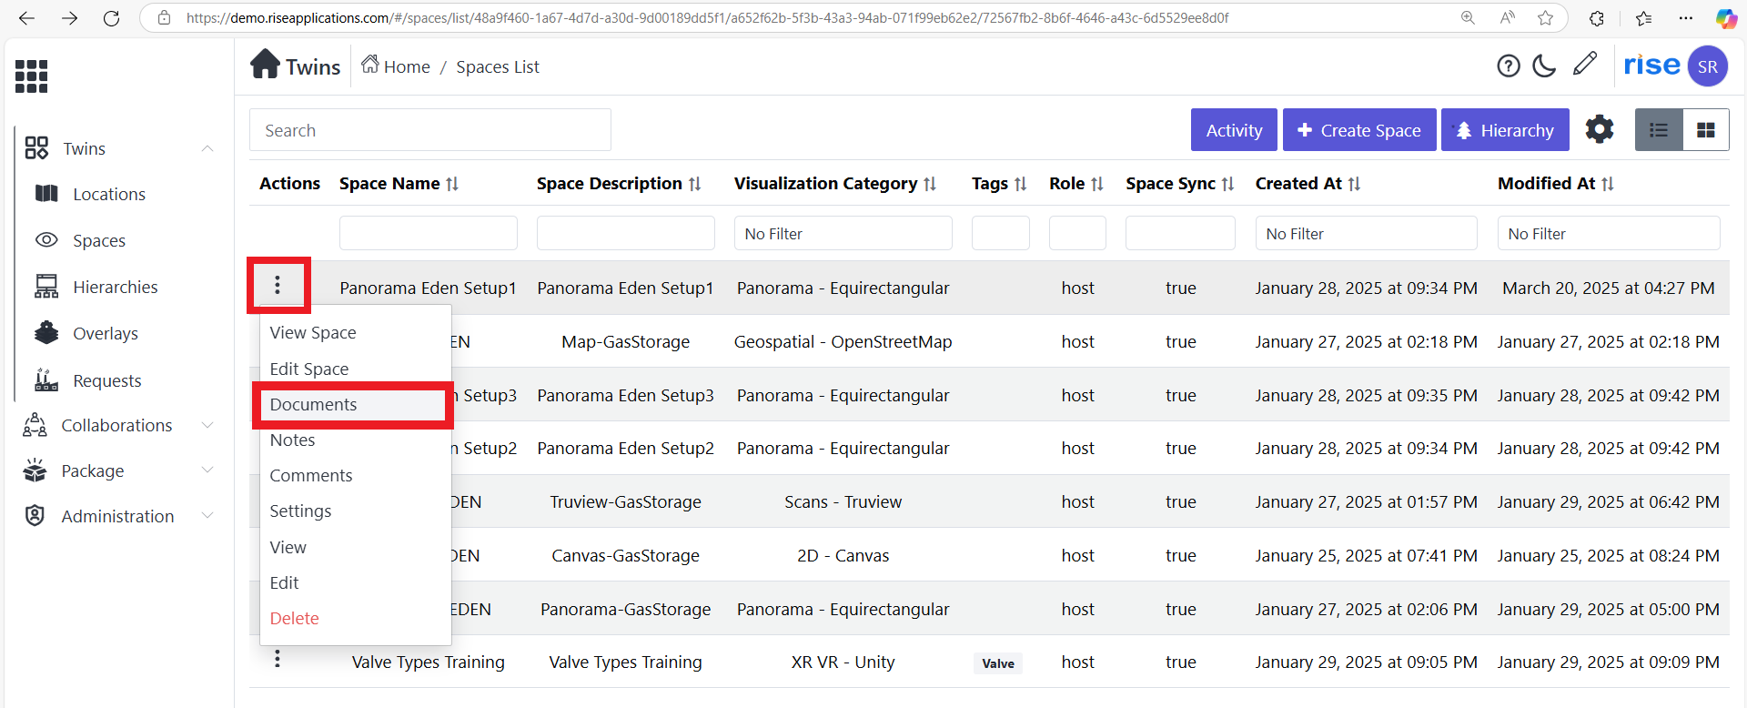Image resolution: width=1747 pixels, height=708 pixels.
Task: Sort by Space Name column
Action: coord(452,184)
